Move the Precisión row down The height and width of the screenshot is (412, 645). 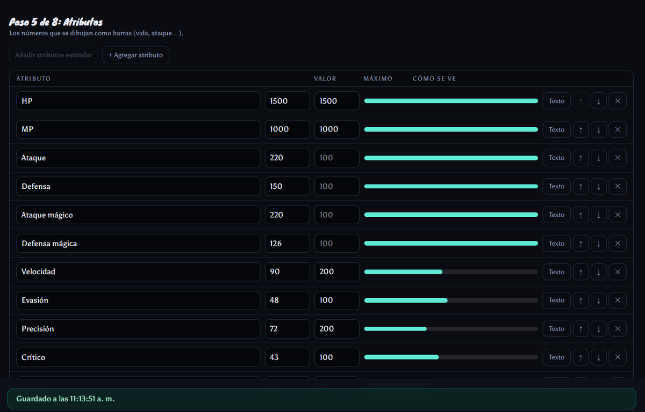[x=599, y=329]
